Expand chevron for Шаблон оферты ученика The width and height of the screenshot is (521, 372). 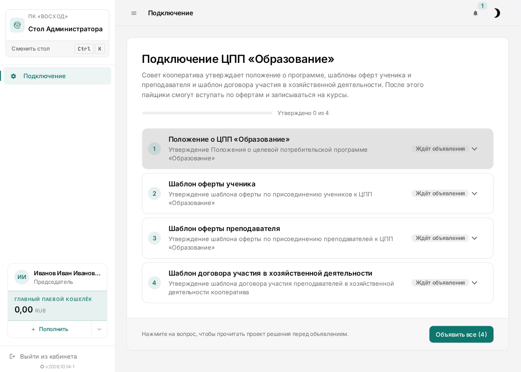click(x=474, y=193)
